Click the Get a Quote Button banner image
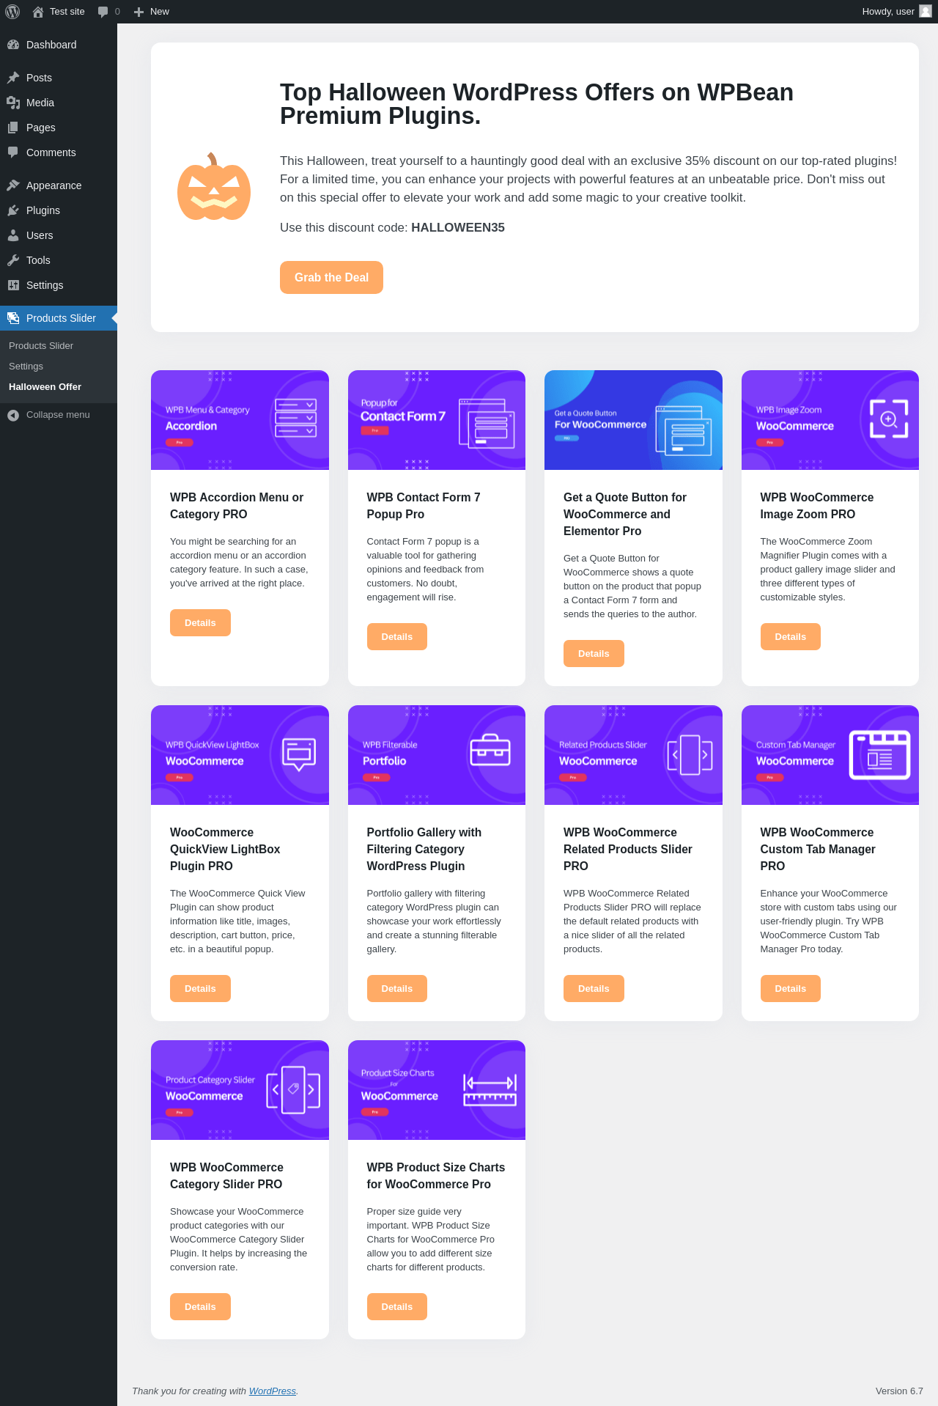This screenshot has width=938, height=1406. pyautogui.click(x=633, y=420)
